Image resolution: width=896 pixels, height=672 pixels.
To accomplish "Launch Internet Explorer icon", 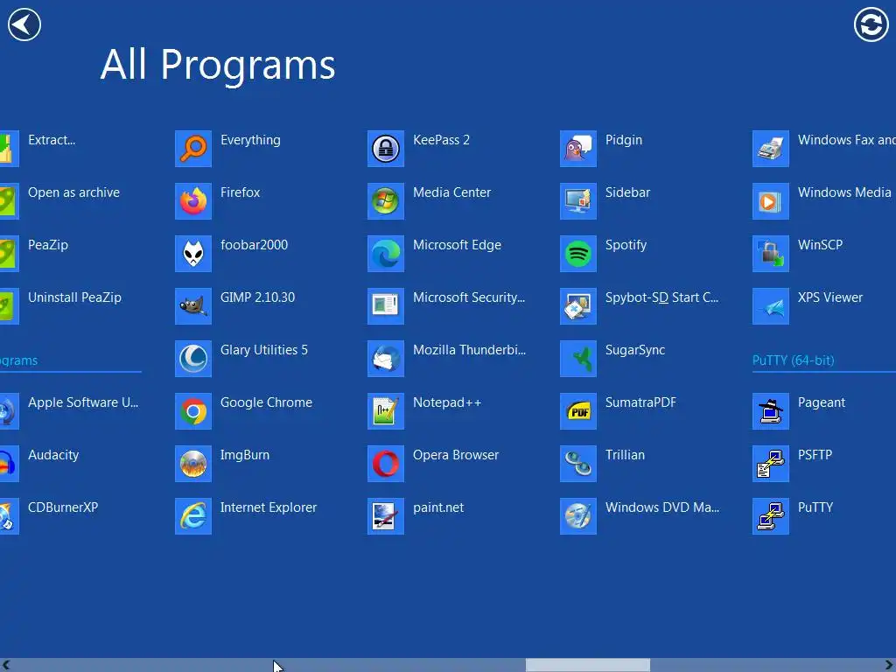I will point(193,516).
